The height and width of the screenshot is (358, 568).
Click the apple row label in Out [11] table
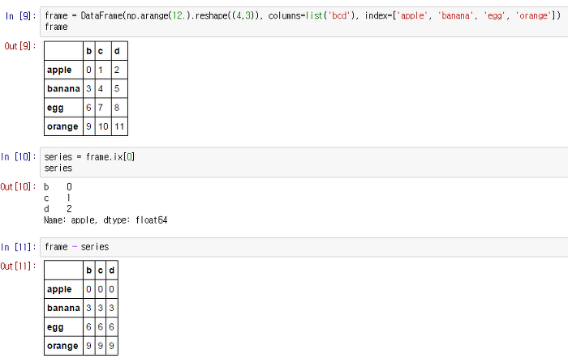coord(64,289)
